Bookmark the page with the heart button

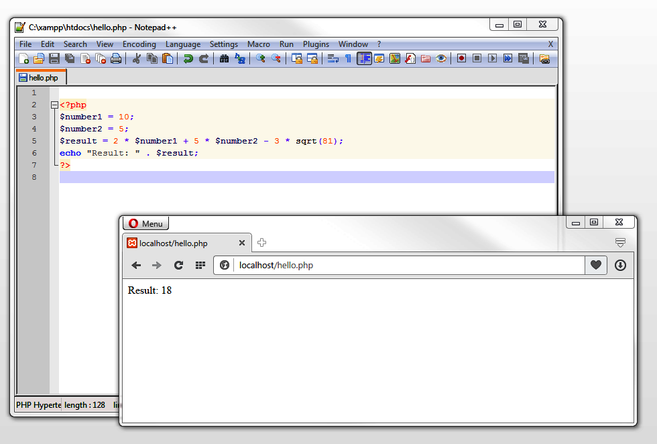pyautogui.click(x=596, y=265)
